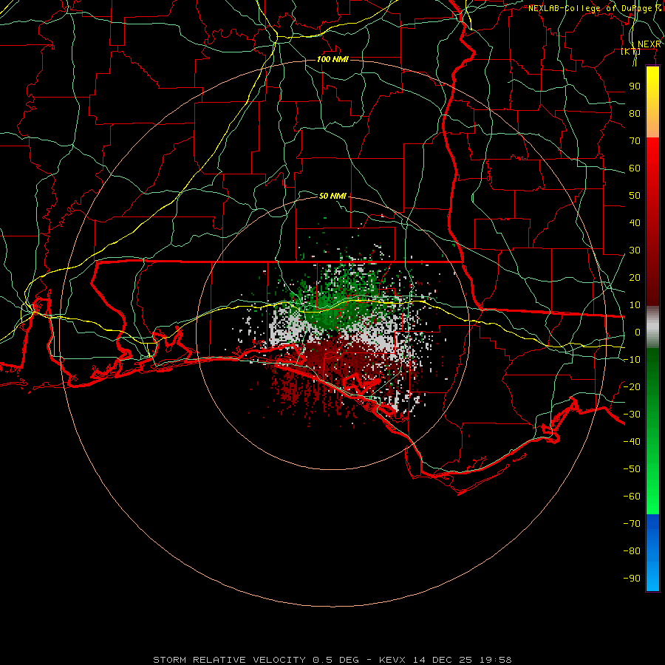Click the "NEXR" label above the scale
The width and height of the screenshot is (665, 665).
pyautogui.click(x=649, y=44)
